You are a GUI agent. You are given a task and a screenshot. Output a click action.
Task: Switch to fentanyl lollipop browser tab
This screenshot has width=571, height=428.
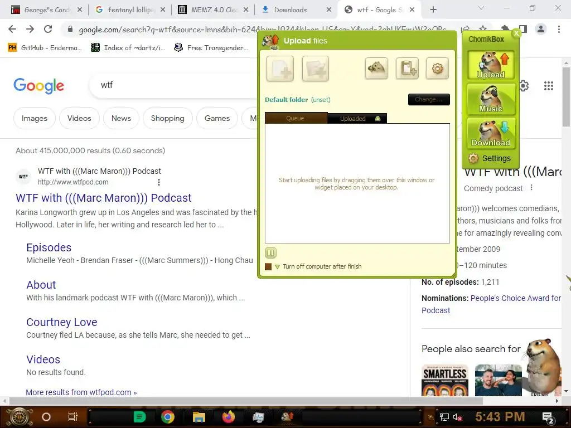(129, 10)
